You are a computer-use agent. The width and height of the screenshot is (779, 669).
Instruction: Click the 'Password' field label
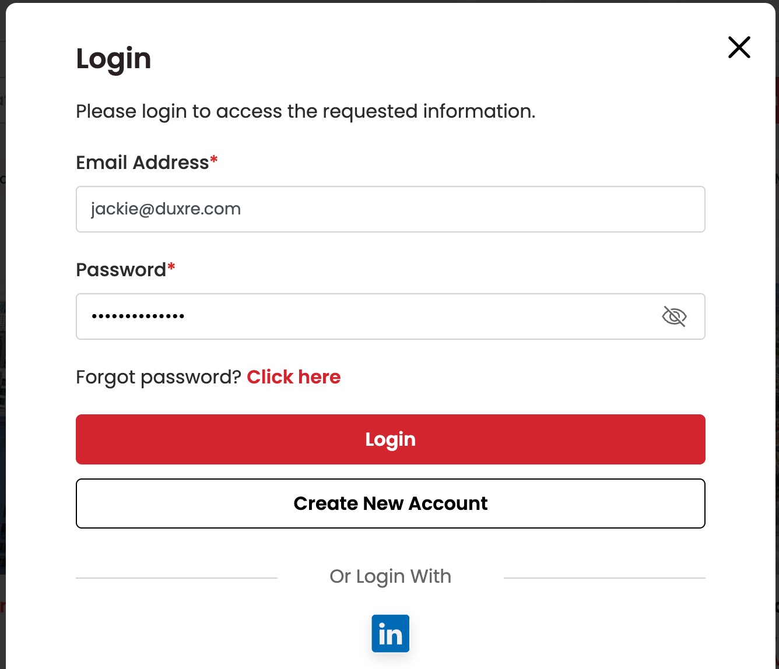pos(121,270)
